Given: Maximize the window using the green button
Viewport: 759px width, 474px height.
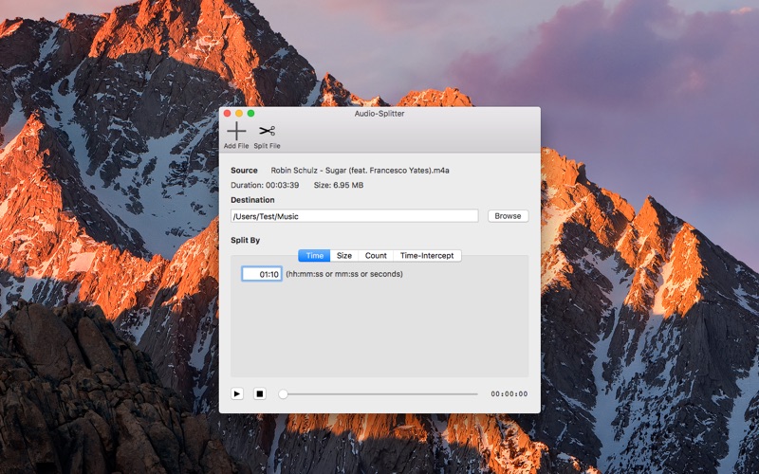Looking at the screenshot, I should tap(250, 113).
